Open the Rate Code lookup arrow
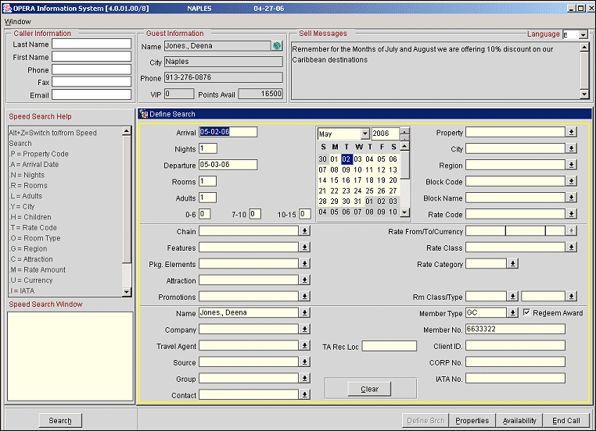This screenshot has height=431, width=596. click(x=571, y=214)
